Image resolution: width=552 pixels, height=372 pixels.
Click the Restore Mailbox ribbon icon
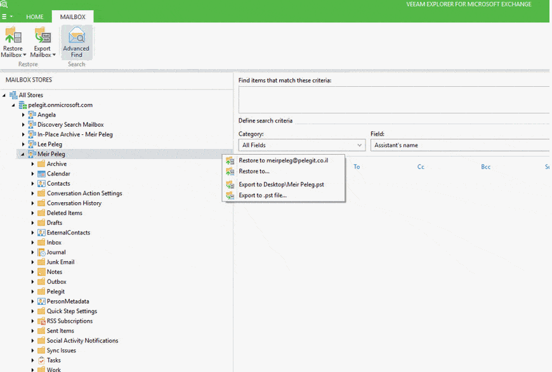pyautogui.click(x=13, y=36)
